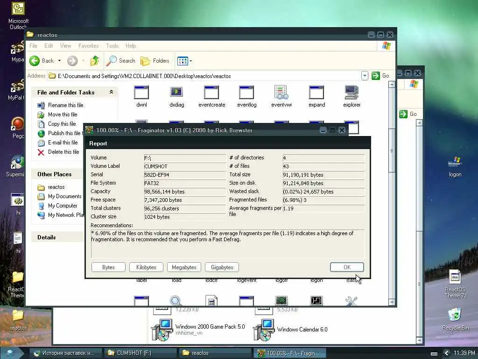Open the Favorites menu
Image resolution: width=478 pixels, height=359 pixels.
[88, 46]
